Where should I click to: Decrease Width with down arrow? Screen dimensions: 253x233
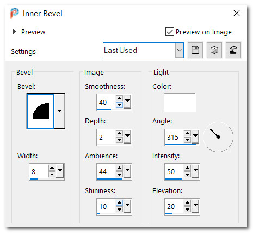pos(52,175)
